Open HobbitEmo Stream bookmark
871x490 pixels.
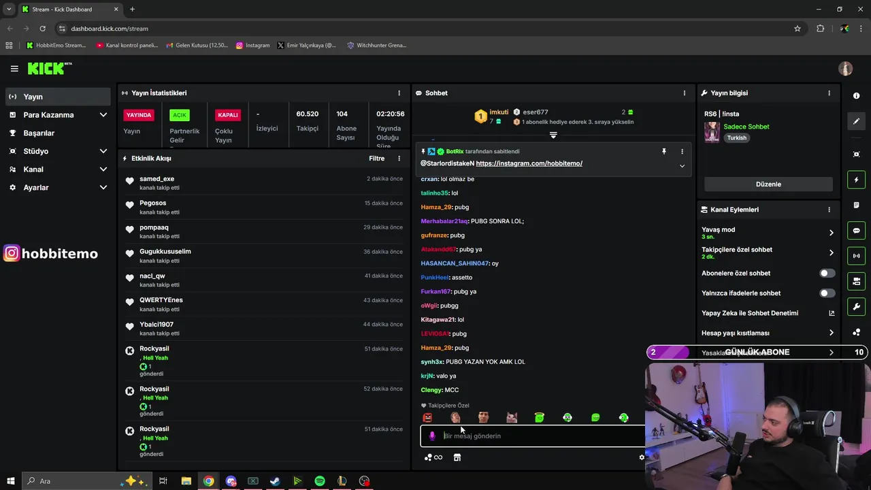tap(56, 46)
